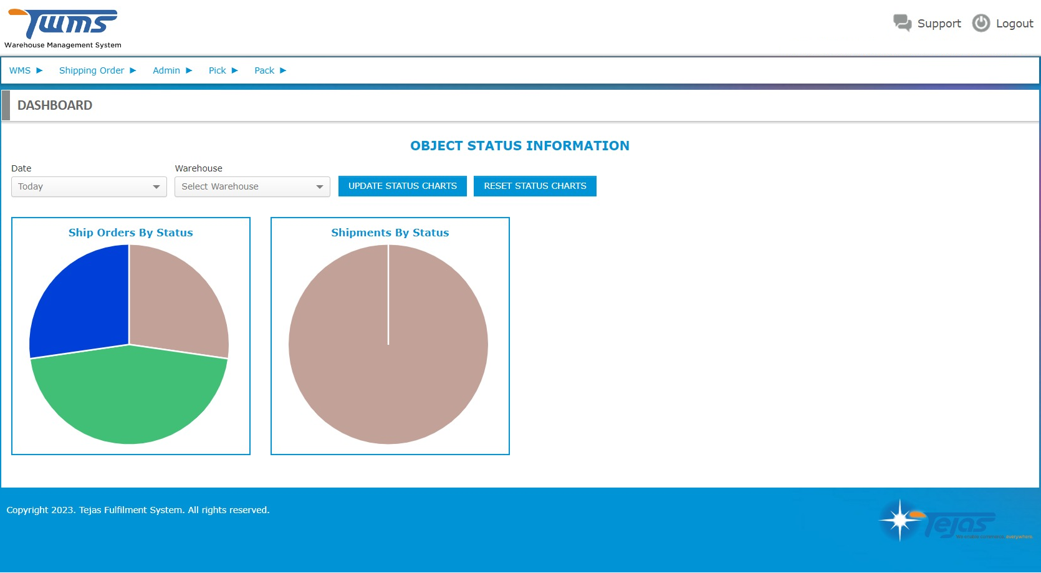Open the Select Warehouse dropdown

point(252,186)
